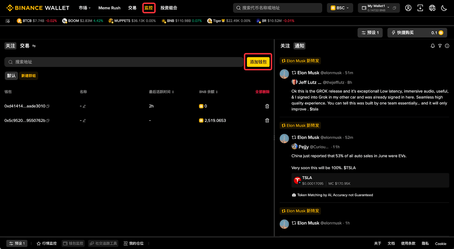
Task: Switch to the 通知 tab
Action: pos(299,46)
